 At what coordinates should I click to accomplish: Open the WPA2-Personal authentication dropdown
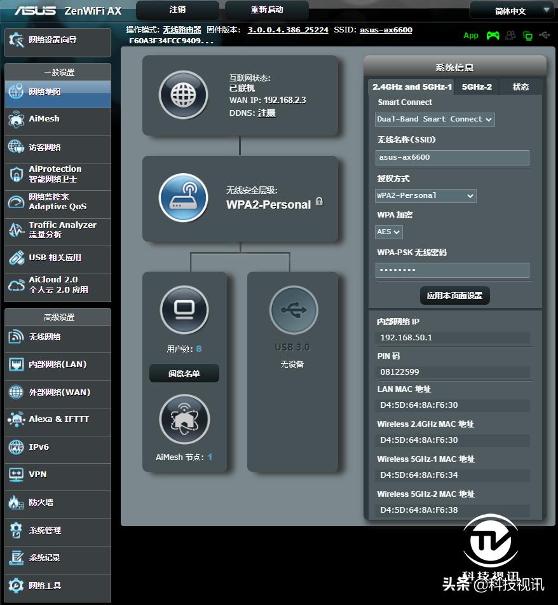(425, 195)
